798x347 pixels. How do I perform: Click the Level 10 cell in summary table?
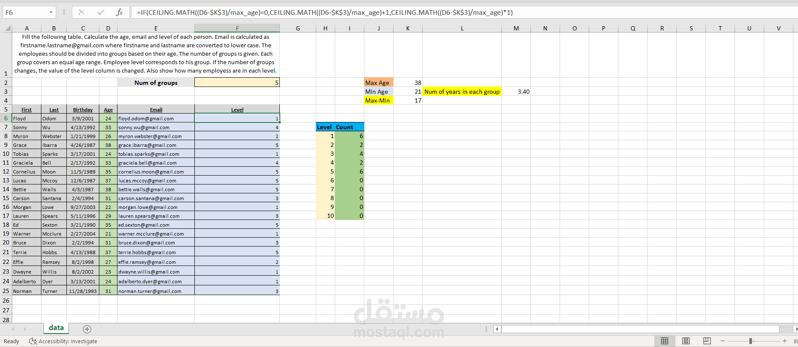point(325,216)
